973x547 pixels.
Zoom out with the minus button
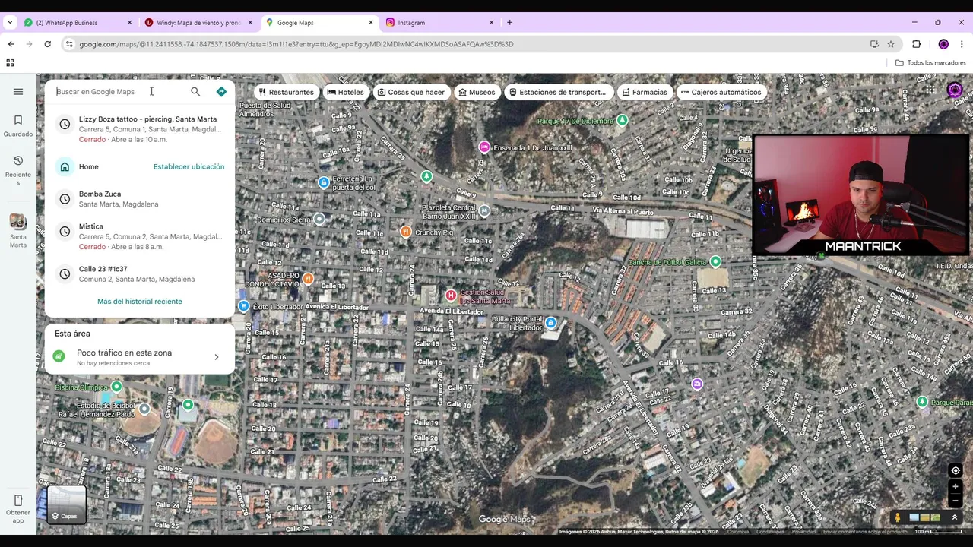click(x=956, y=501)
